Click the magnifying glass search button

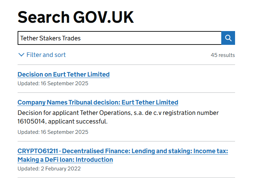tap(228, 38)
